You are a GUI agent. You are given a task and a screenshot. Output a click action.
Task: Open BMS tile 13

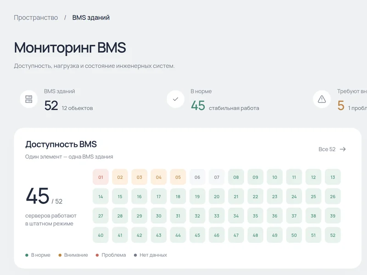coord(333,177)
